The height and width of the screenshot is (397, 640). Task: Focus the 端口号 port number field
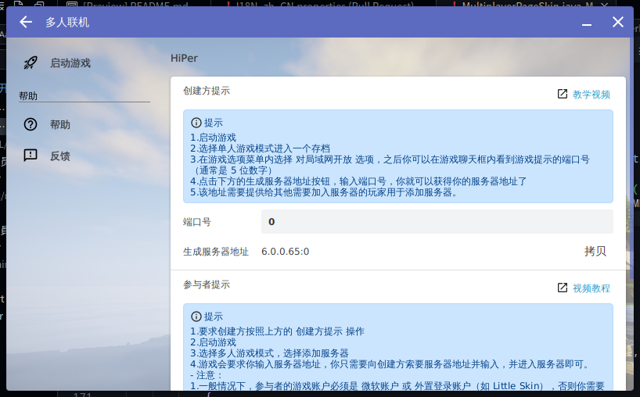437,222
